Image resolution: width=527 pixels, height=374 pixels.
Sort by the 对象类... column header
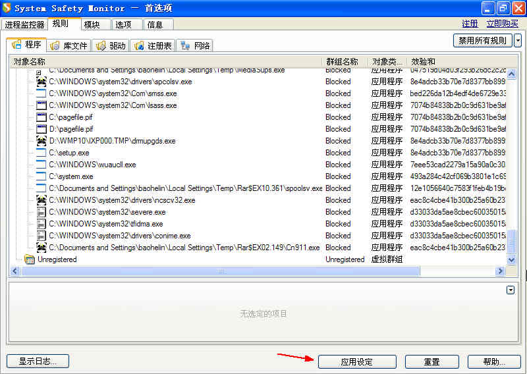tap(387, 62)
